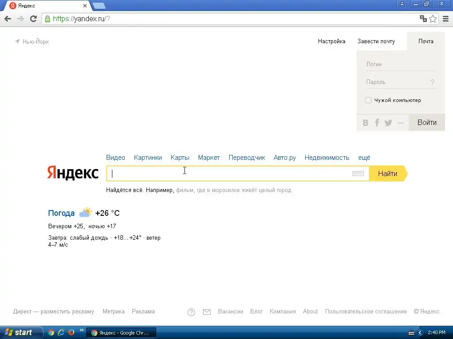Open the translate page icon
The height and width of the screenshot is (339, 453).
[x=423, y=19]
